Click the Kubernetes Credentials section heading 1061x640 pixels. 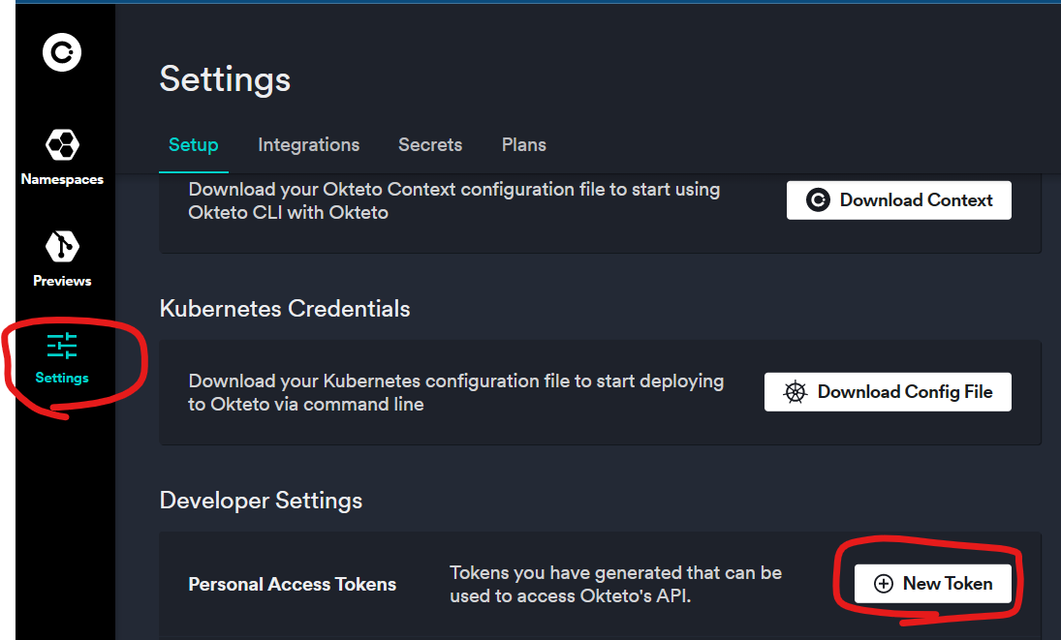pyautogui.click(x=285, y=309)
